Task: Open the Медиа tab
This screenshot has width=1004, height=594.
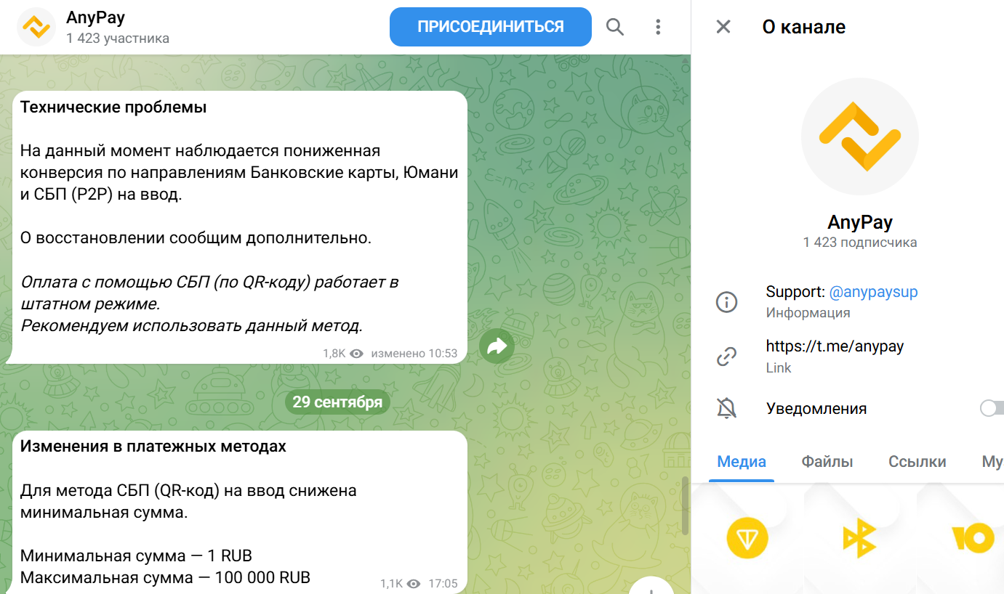Action: click(x=741, y=461)
